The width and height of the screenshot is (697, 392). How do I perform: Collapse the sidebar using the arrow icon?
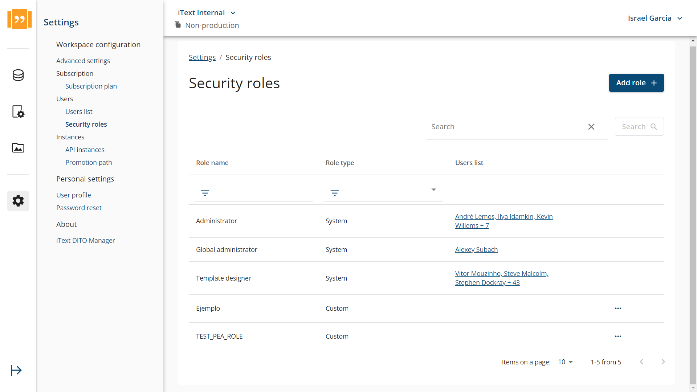coord(16,370)
